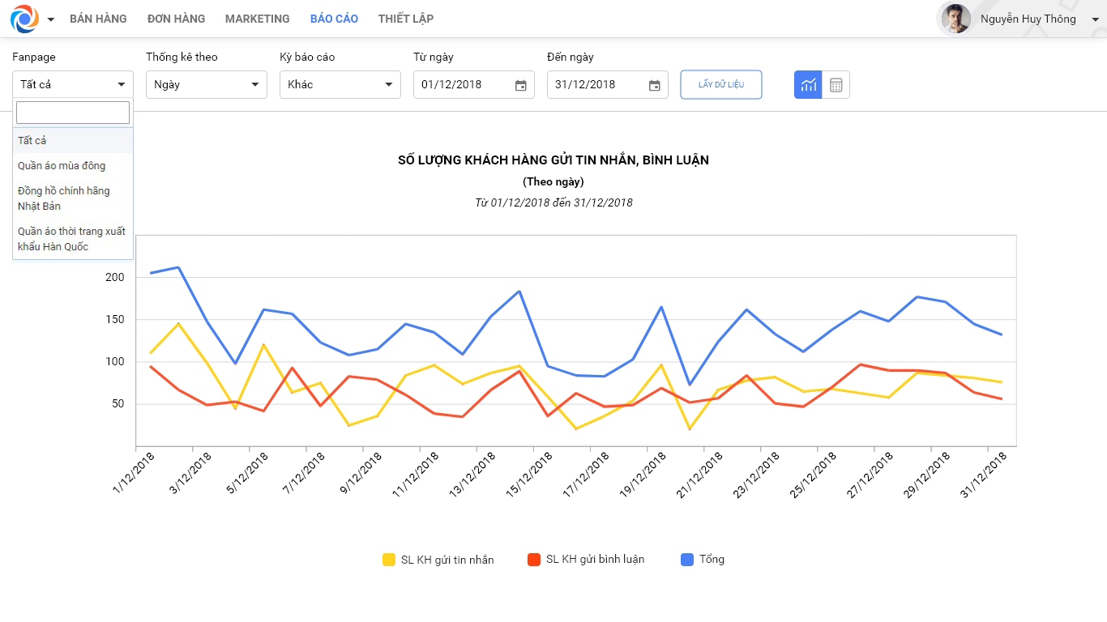
Task: Choose Đồng hồ chính hãng Nhật Bản option
Action: [x=64, y=198]
